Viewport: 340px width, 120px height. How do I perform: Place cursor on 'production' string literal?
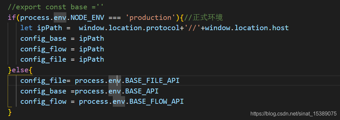click(150, 18)
